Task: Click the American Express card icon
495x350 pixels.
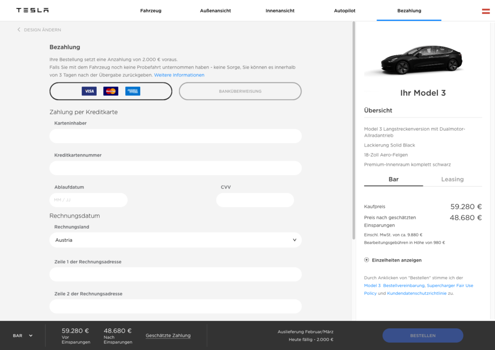Action: click(x=132, y=91)
